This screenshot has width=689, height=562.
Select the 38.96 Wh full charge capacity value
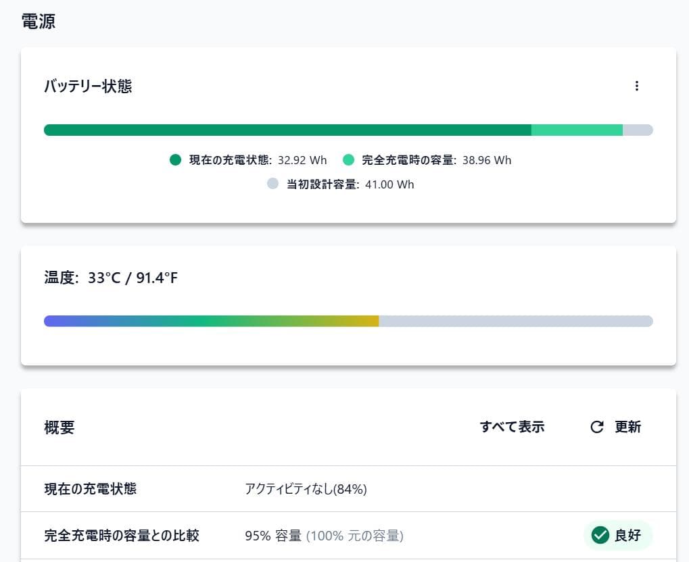tap(486, 160)
